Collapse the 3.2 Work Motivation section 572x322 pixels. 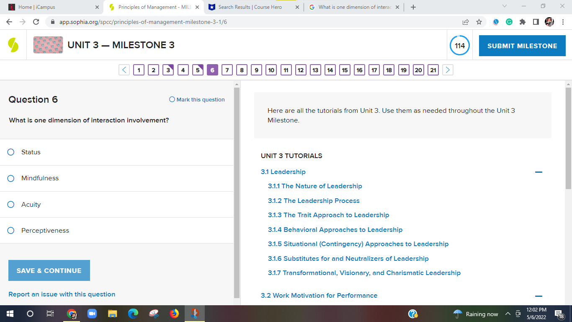point(539,296)
